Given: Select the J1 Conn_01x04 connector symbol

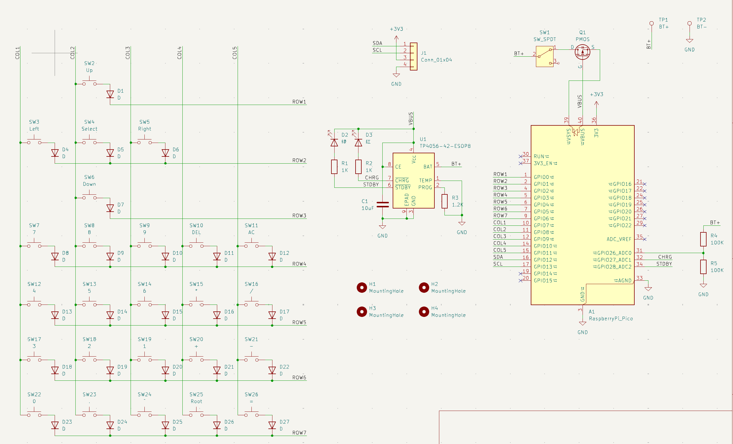Looking at the screenshot, I should point(413,56).
